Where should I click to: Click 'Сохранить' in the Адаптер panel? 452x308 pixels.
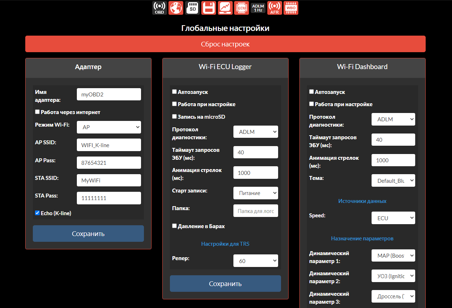[88, 234]
